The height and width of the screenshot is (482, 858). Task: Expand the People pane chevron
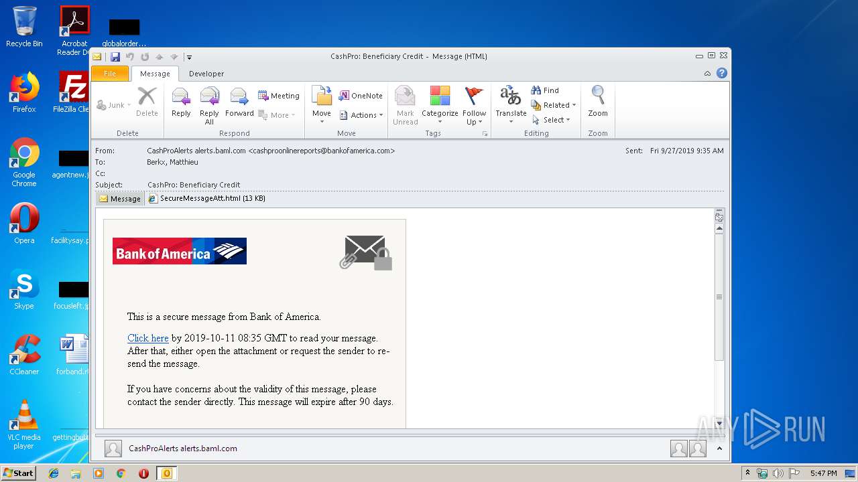tap(719, 449)
